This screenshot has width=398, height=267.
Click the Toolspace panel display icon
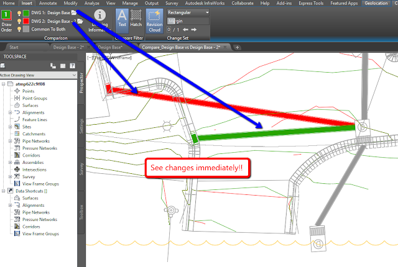[x=63, y=66]
